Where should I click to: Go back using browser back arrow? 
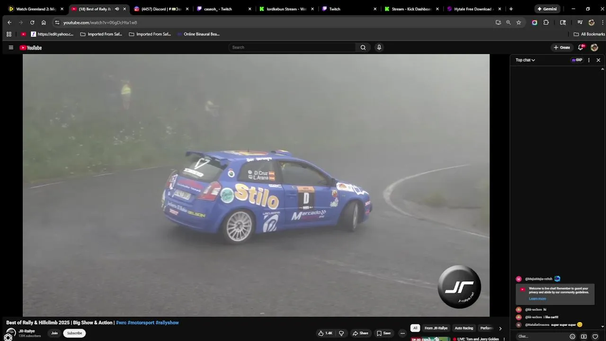tap(9, 22)
